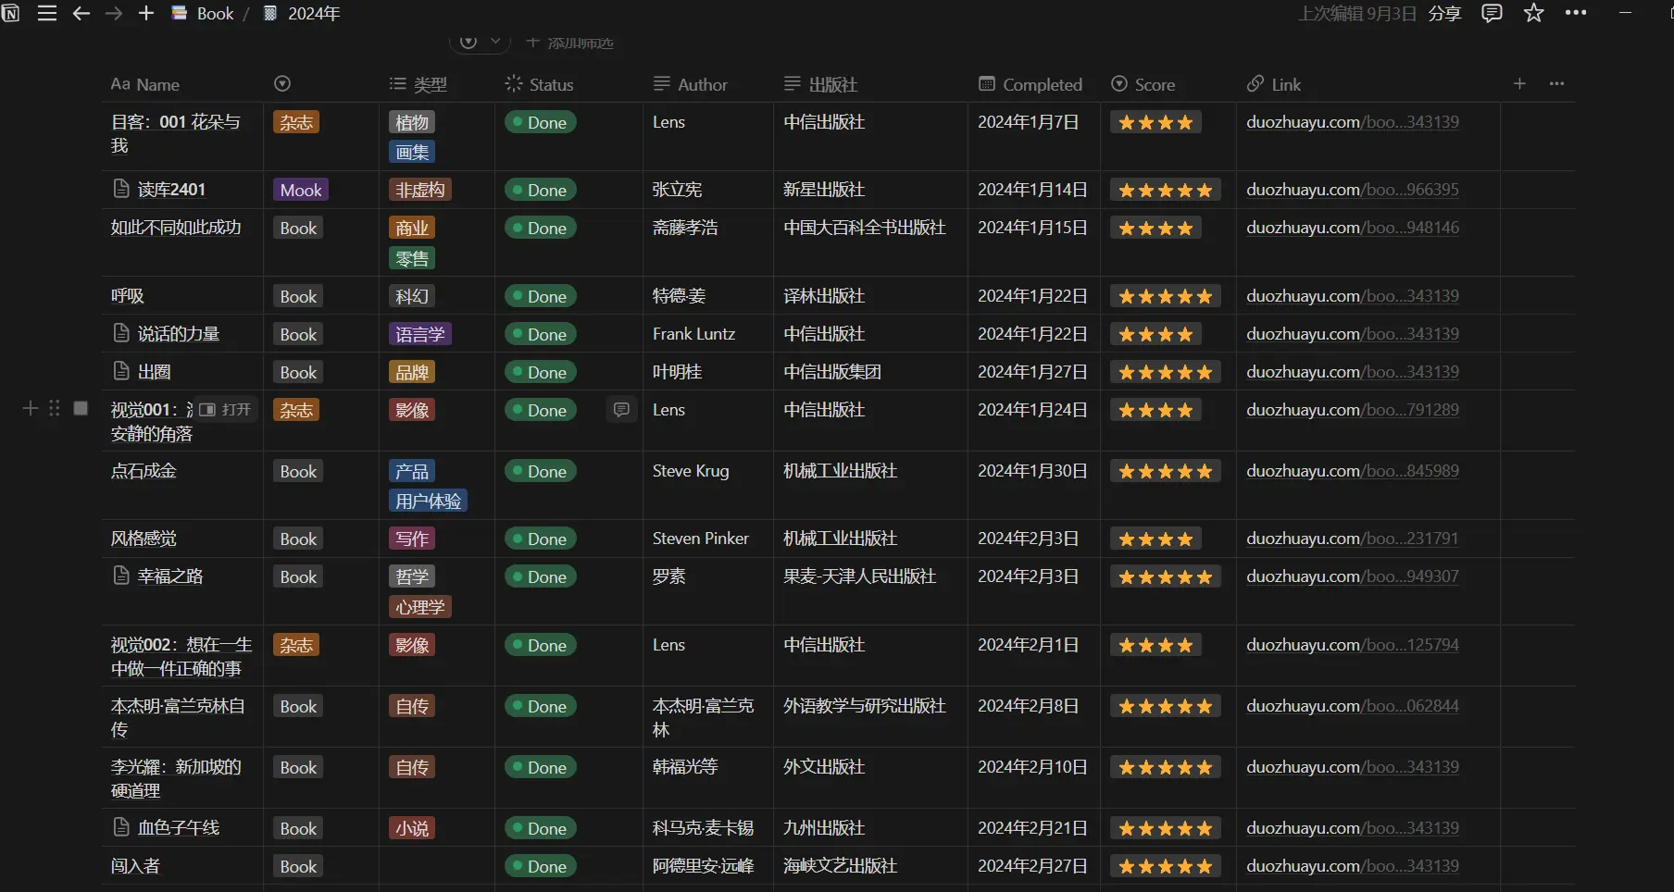This screenshot has height=892, width=1674.
Task: Open the Status column header menu
Action: pos(540,84)
